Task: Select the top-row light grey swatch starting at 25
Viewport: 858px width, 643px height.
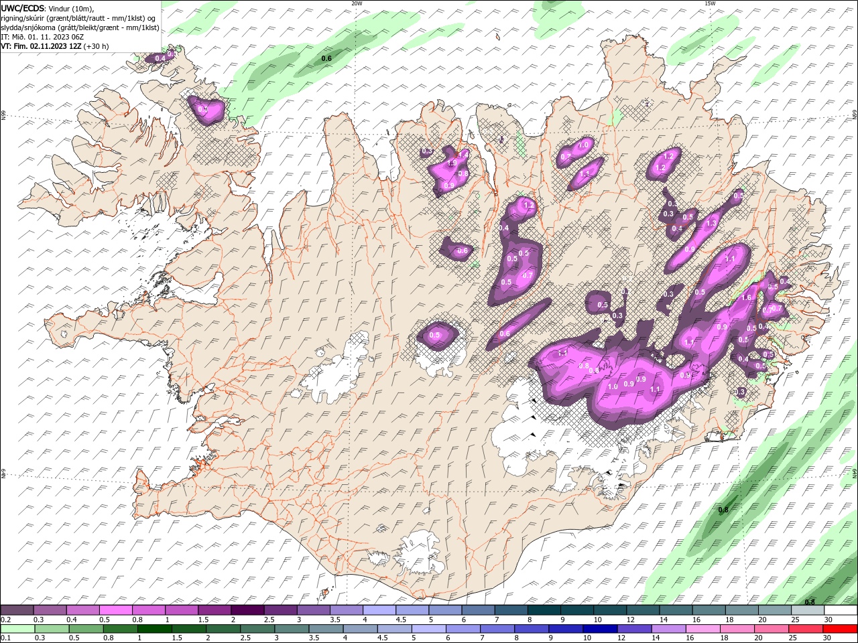Action: coord(808,610)
